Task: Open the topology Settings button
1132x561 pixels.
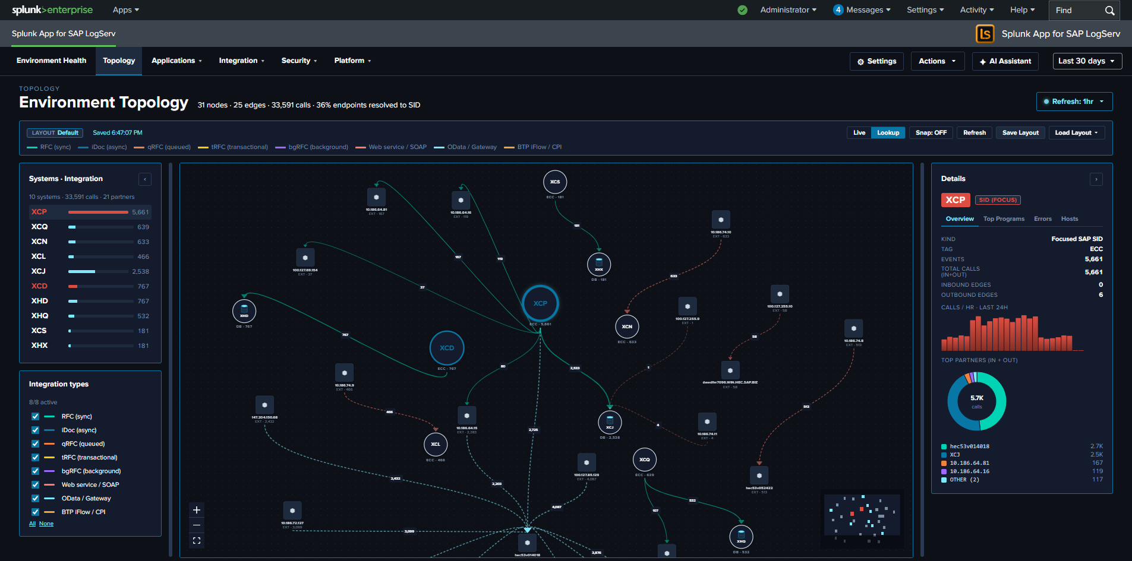Action: [x=877, y=61]
